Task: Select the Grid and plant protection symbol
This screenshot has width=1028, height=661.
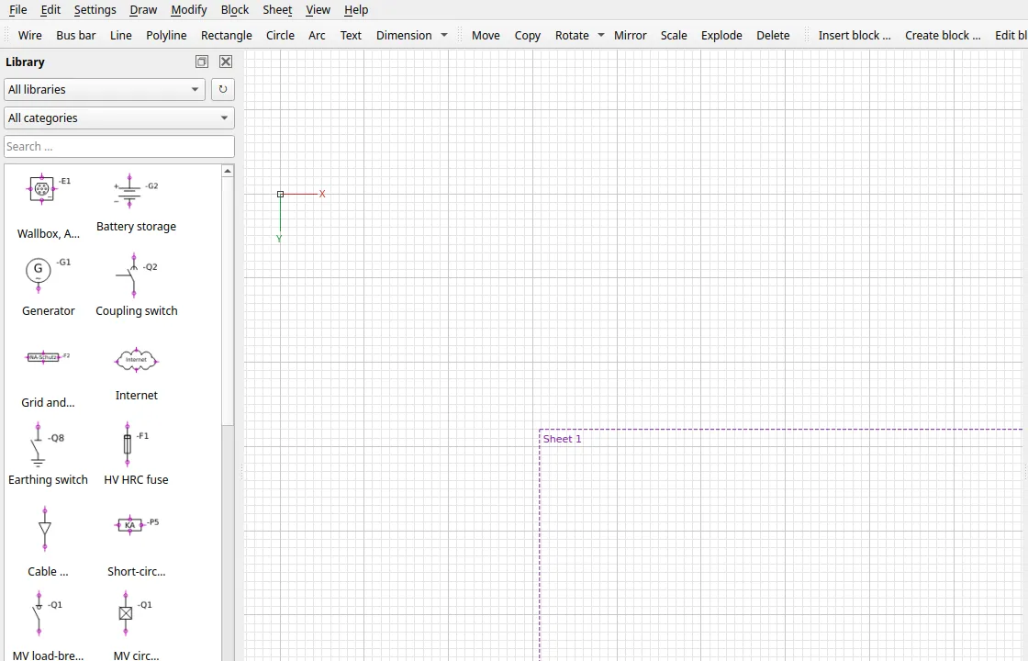Action: pyautogui.click(x=48, y=377)
